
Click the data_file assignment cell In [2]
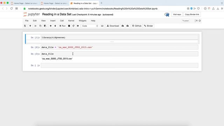point(119,47)
